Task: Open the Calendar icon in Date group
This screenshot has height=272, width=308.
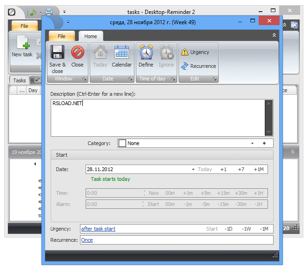Action: click(x=121, y=52)
